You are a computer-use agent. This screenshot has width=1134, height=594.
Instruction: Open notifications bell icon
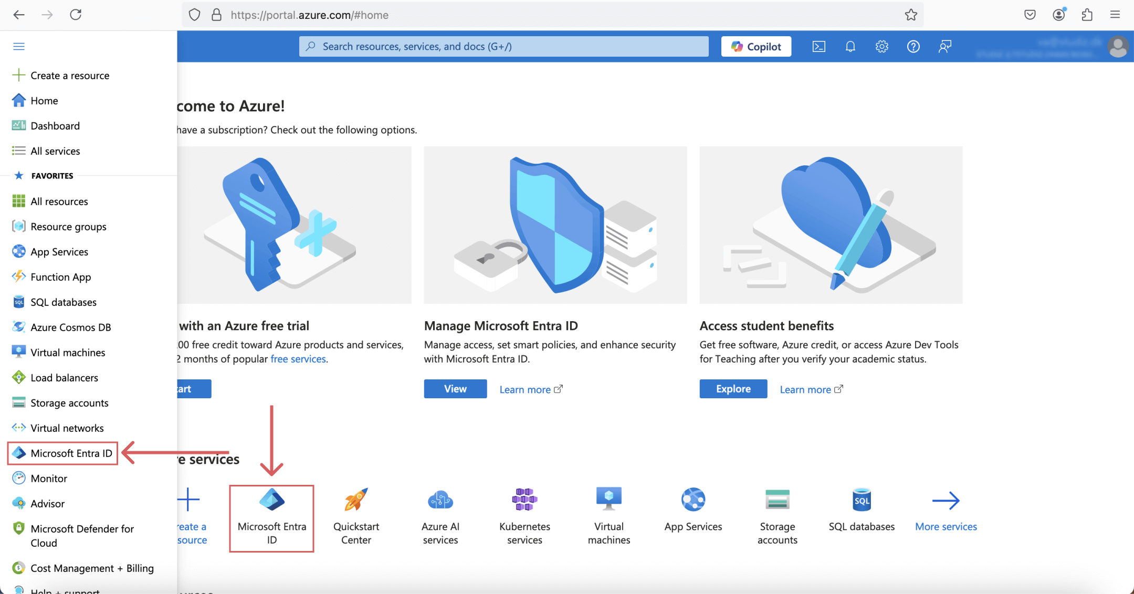coord(850,47)
